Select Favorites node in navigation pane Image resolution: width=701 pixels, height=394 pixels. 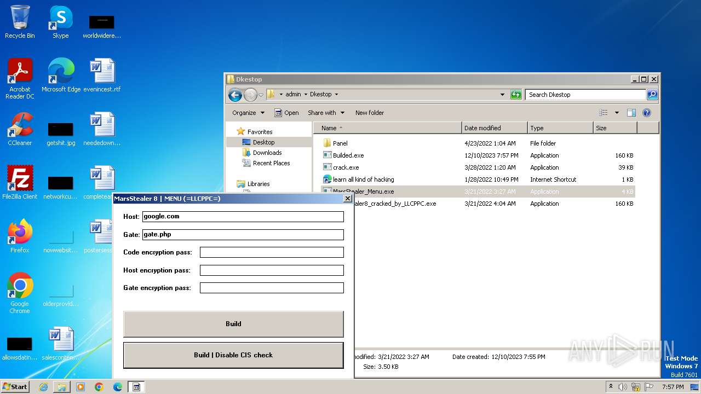tap(260, 132)
